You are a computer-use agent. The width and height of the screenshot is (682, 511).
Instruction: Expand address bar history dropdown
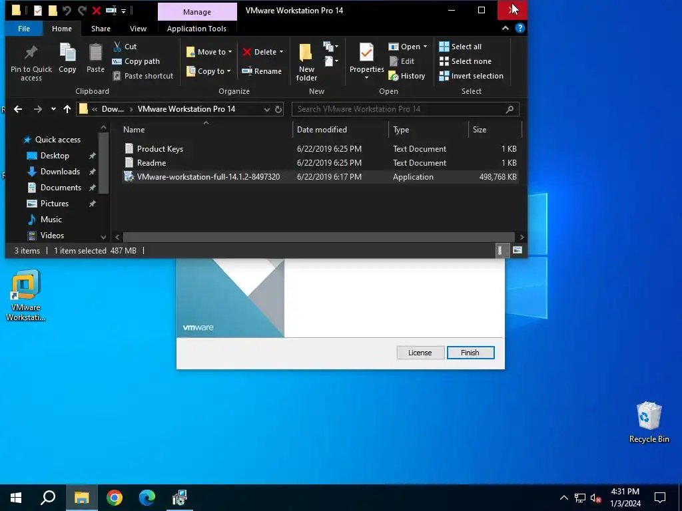click(266, 110)
